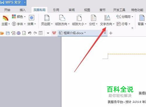Switch to the 开始 tab
The image size is (146, 107).
pos(7,10)
